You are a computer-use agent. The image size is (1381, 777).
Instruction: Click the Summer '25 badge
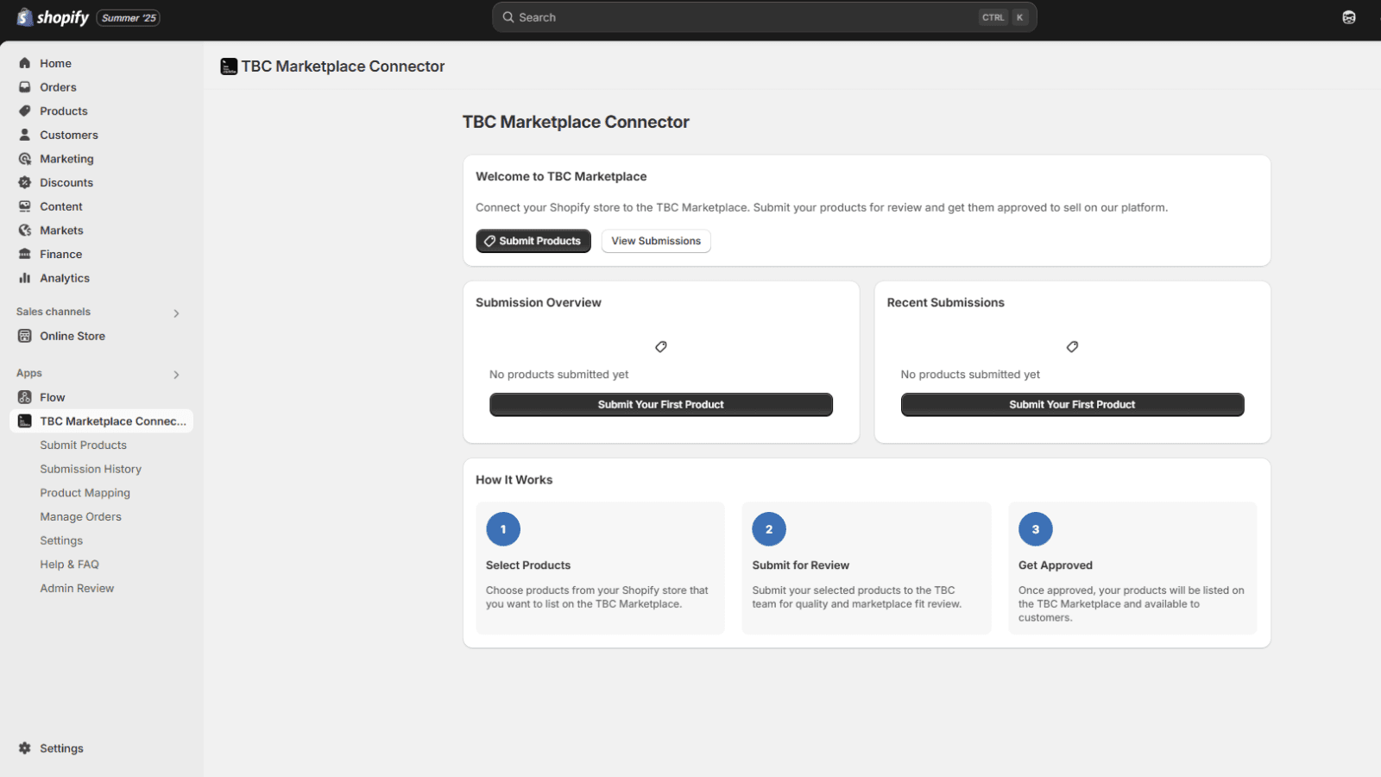coord(129,18)
